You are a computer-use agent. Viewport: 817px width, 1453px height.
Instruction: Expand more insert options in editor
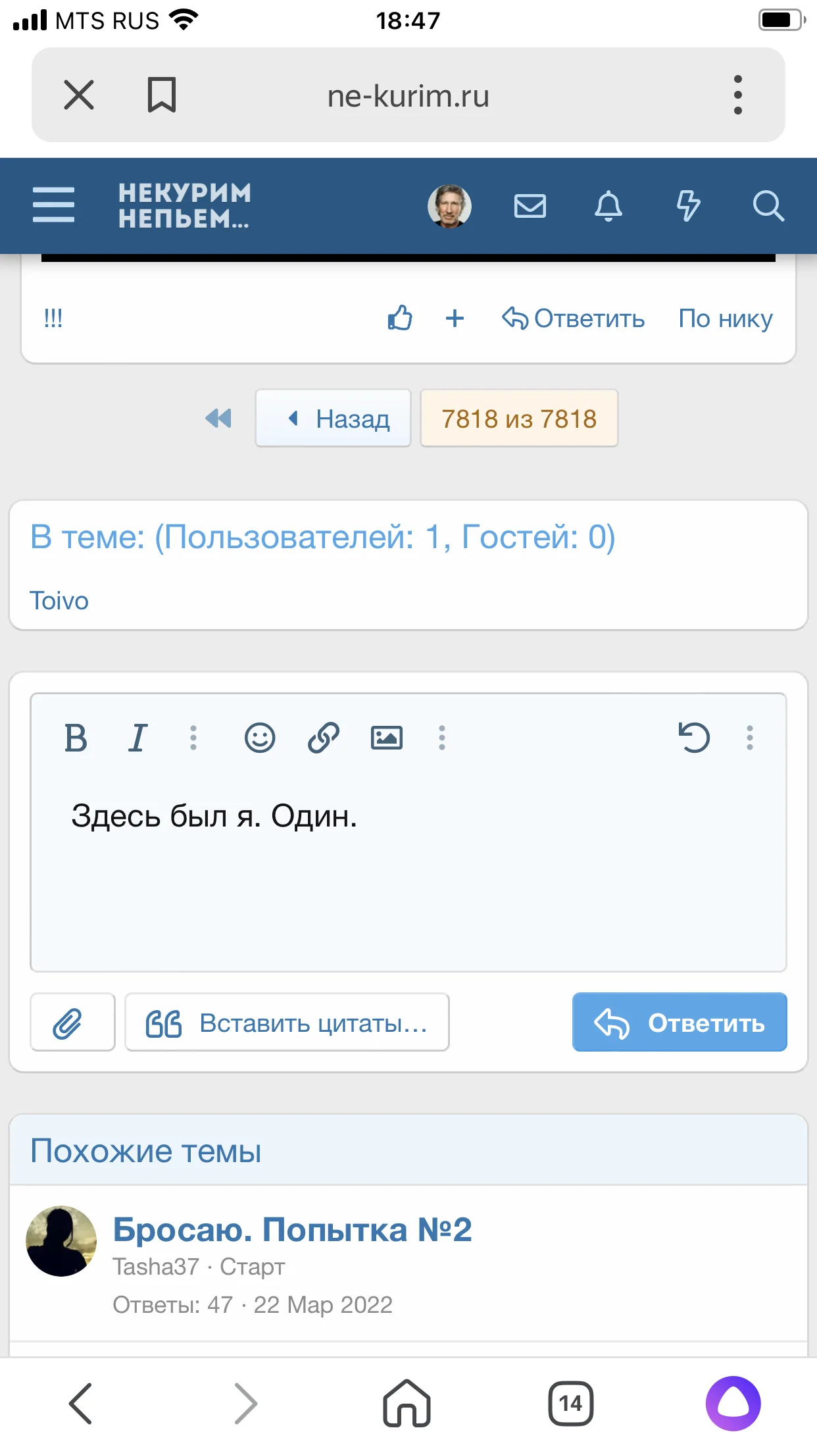442,738
